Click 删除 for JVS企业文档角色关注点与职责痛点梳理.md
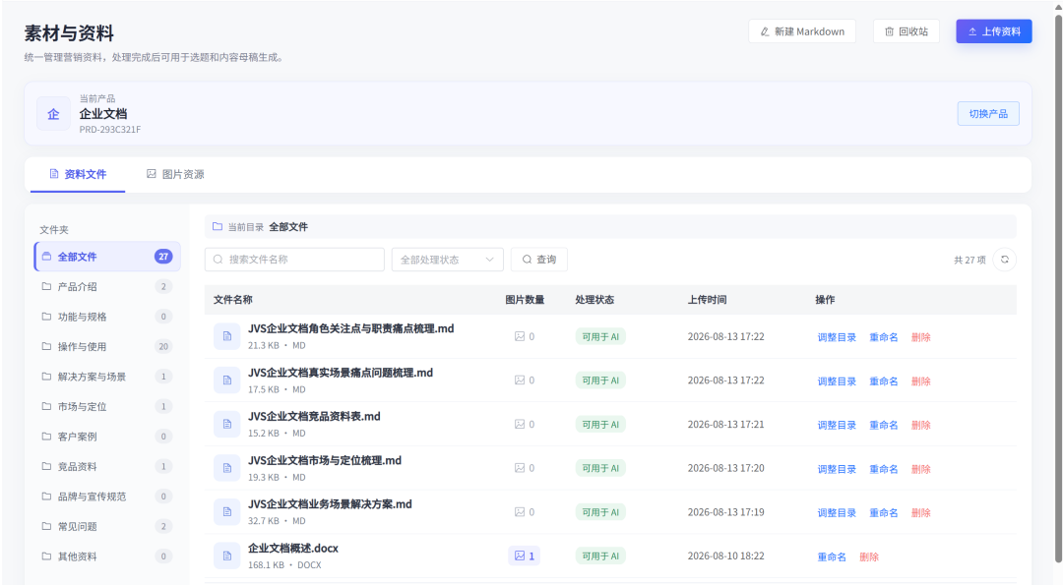Image resolution: width=1063 pixels, height=585 pixels. coord(920,337)
